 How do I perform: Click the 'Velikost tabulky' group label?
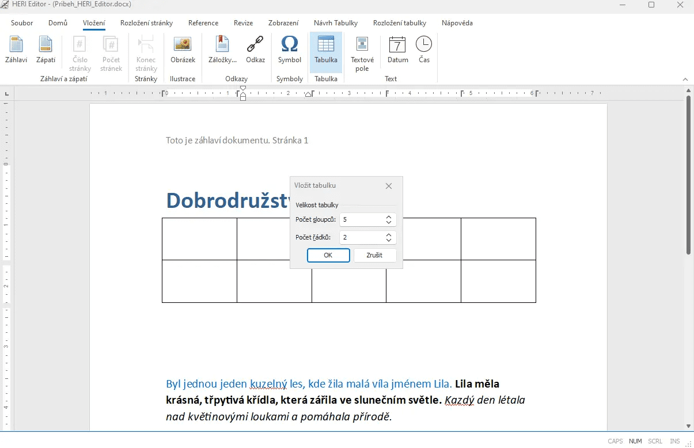coord(317,205)
